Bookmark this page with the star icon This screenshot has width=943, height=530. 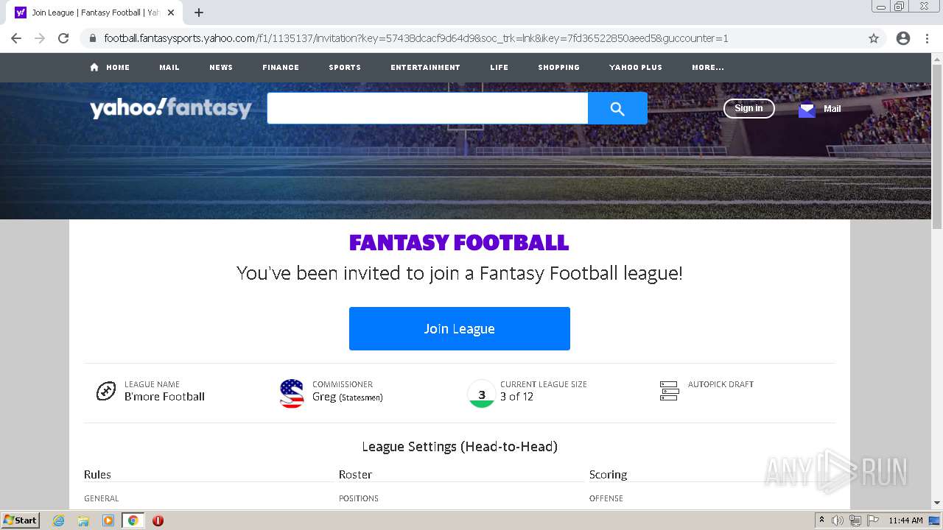[874, 38]
